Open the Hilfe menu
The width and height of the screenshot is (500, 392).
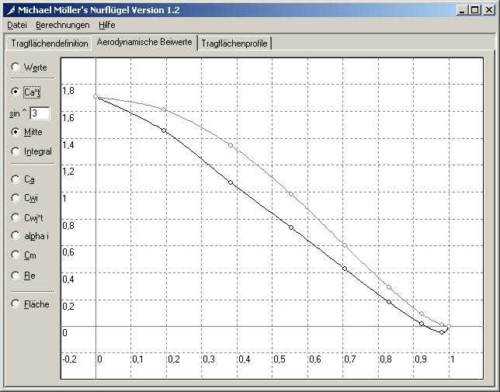(107, 25)
